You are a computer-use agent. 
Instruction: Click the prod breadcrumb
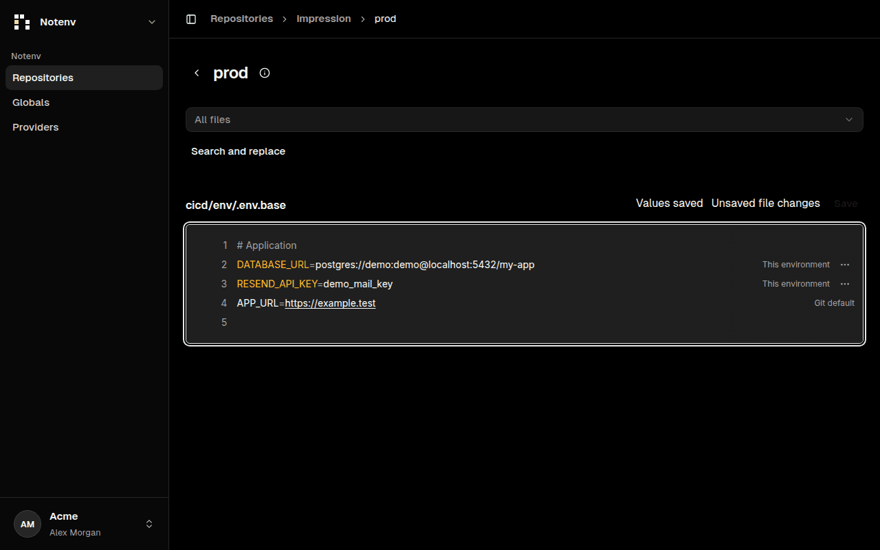(385, 19)
